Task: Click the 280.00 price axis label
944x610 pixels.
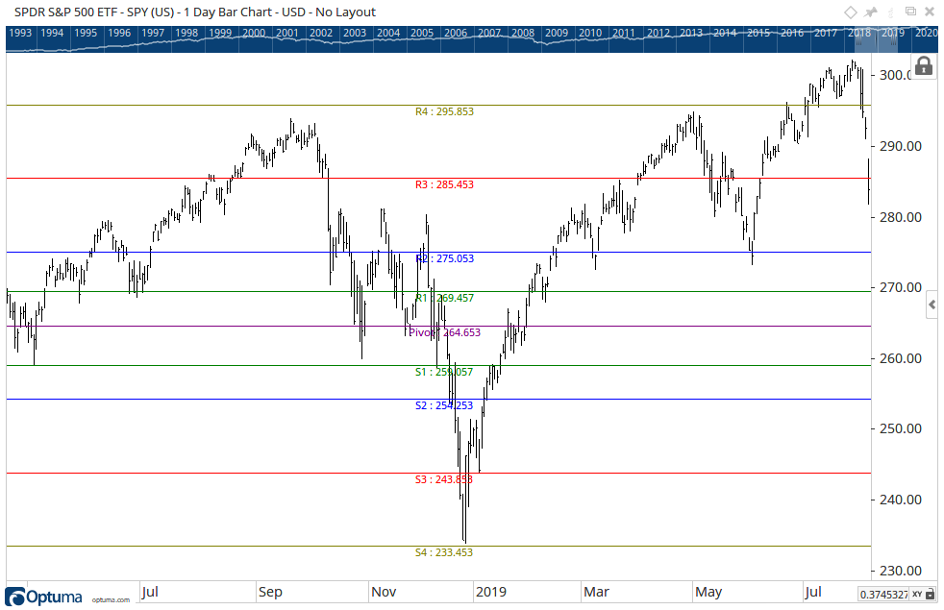Action: pyautogui.click(x=901, y=217)
